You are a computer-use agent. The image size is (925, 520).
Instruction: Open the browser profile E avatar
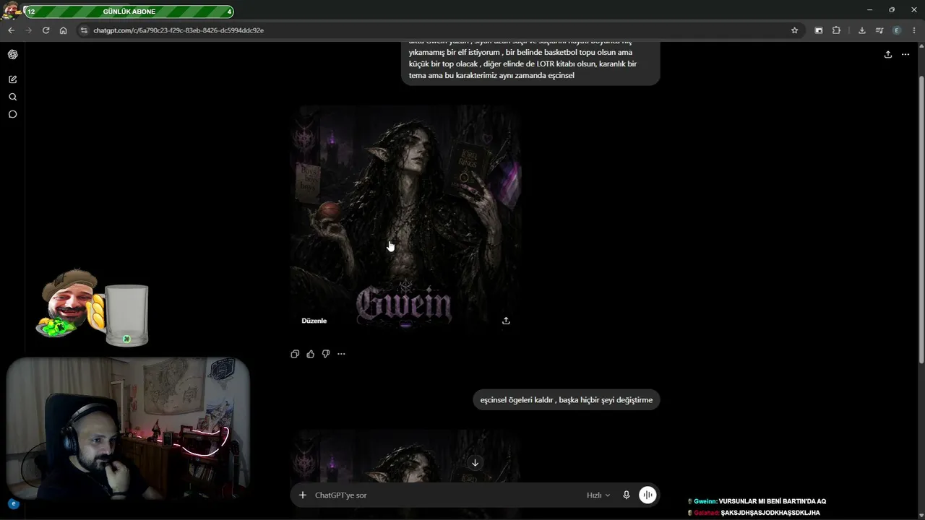point(897,30)
